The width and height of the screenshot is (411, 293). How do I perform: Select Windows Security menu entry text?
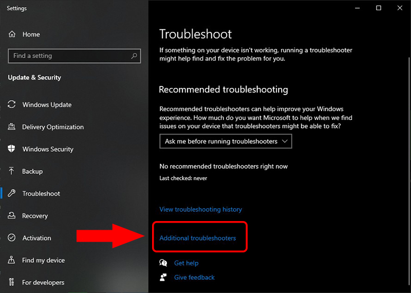pos(48,149)
